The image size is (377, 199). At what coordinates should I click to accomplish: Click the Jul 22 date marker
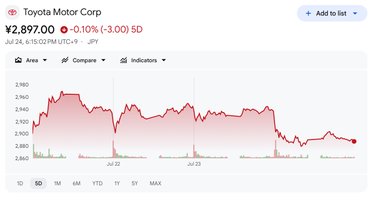113,164
